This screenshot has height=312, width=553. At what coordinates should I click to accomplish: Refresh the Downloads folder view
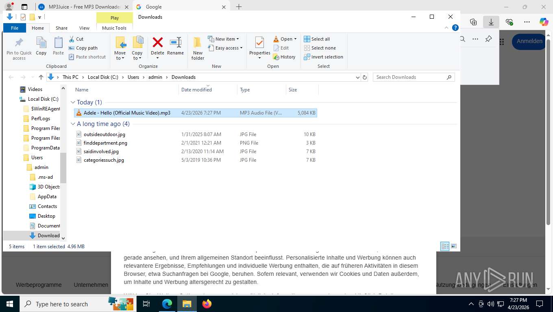point(365,77)
